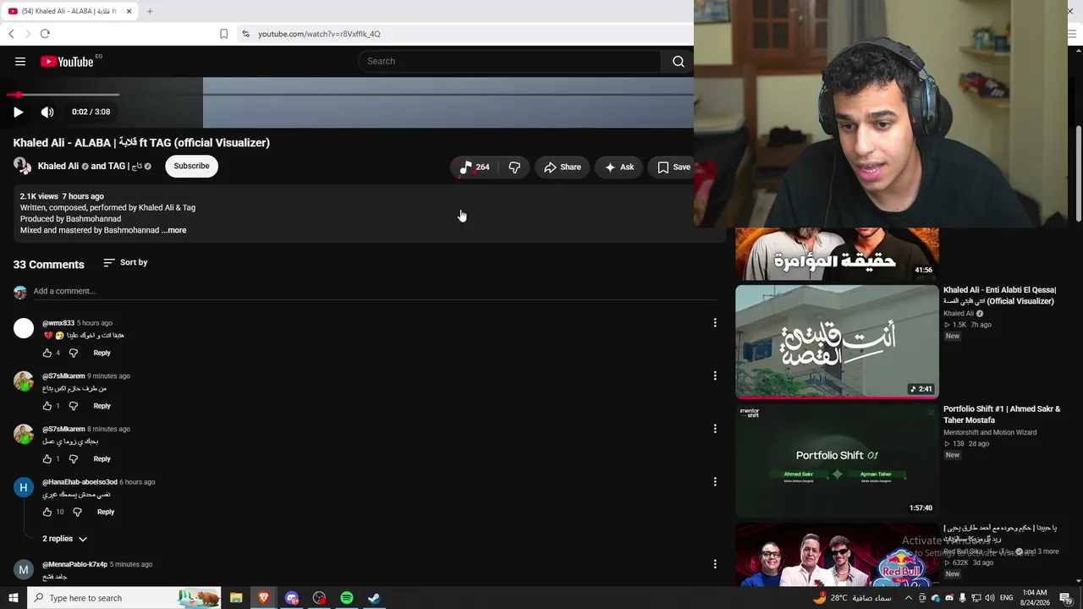Open the YouTube guide hamburger menu
The width and height of the screenshot is (1083, 609).
(x=20, y=61)
